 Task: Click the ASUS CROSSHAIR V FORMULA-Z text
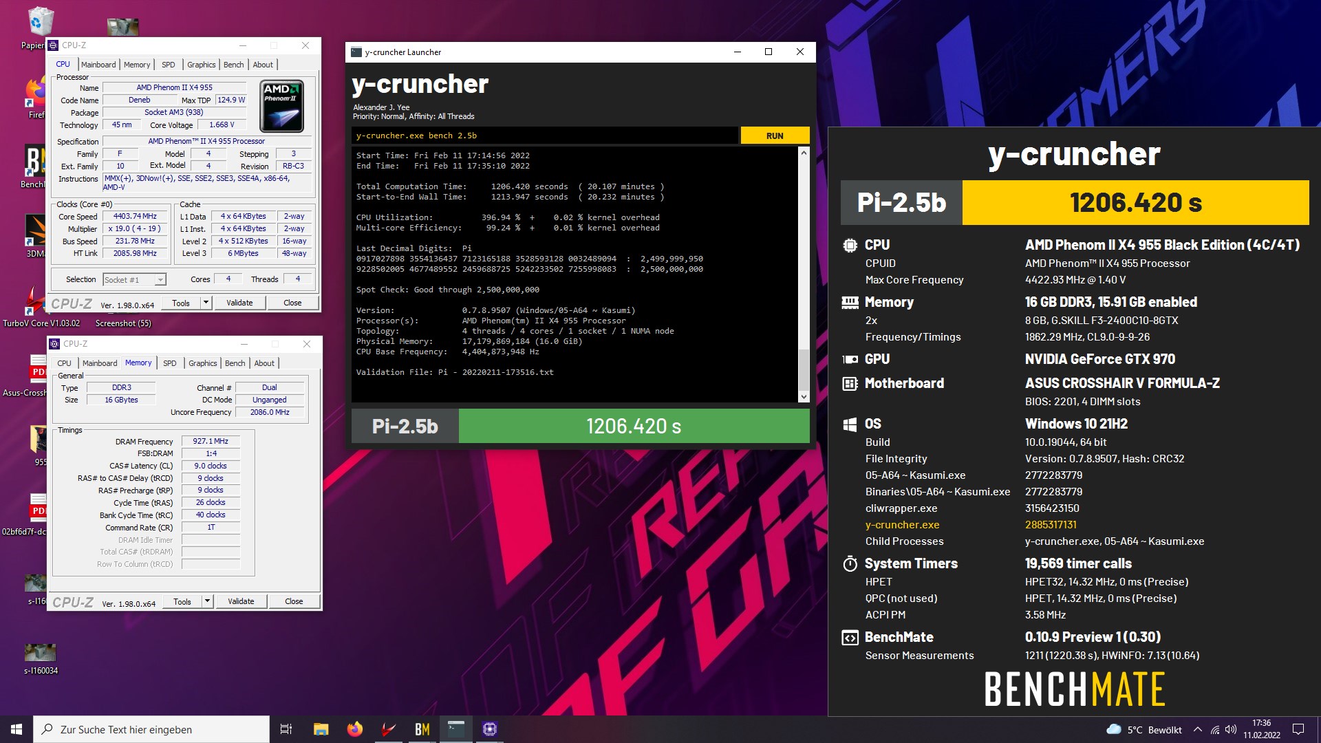pyautogui.click(x=1122, y=384)
